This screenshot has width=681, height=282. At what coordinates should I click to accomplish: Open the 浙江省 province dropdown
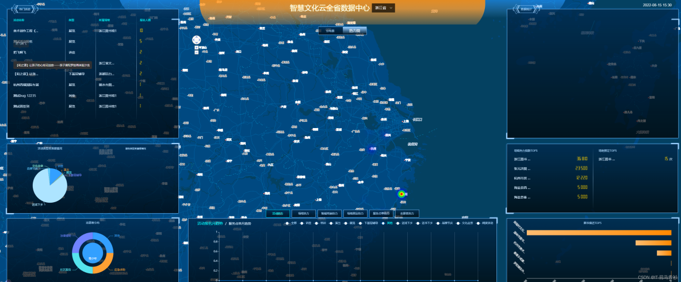[383, 8]
